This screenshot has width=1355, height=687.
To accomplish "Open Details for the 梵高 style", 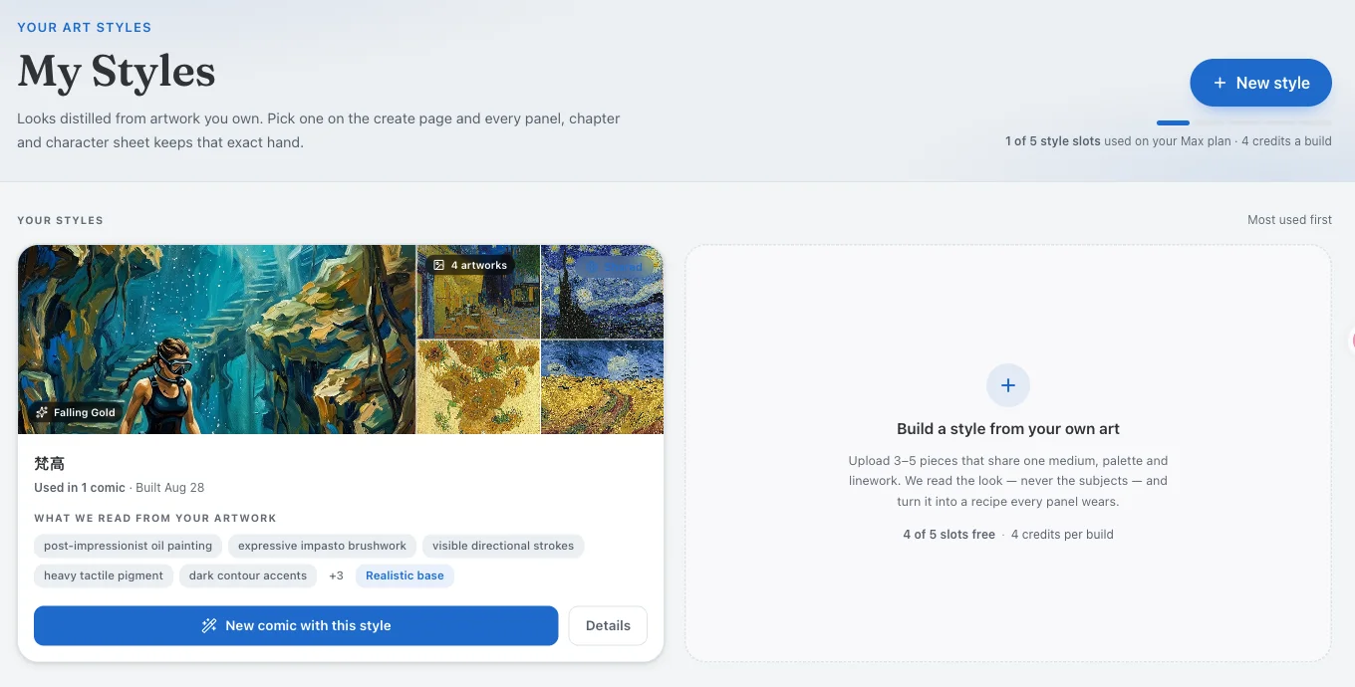I will click(608, 625).
